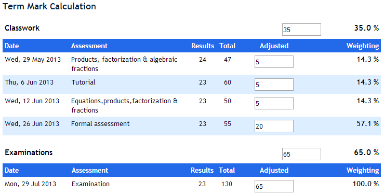Click the Adjusted header in the Examinations table
384x195 pixels.
(x=274, y=170)
